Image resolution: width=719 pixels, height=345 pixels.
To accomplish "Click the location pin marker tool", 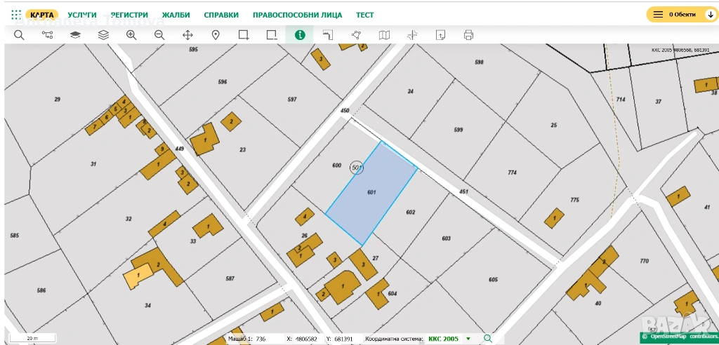I will coord(216,35).
